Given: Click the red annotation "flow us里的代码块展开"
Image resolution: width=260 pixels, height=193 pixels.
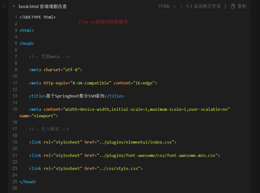Looking at the screenshot, I should point(103,22).
